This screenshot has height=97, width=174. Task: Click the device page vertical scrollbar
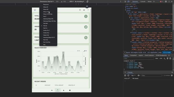pyautogui.click(x=91, y=33)
